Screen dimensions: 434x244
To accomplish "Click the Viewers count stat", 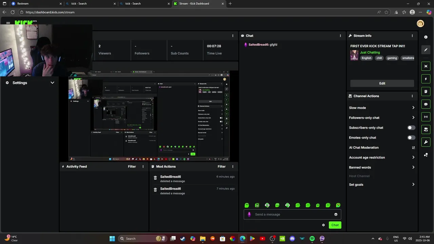I will (105, 50).
